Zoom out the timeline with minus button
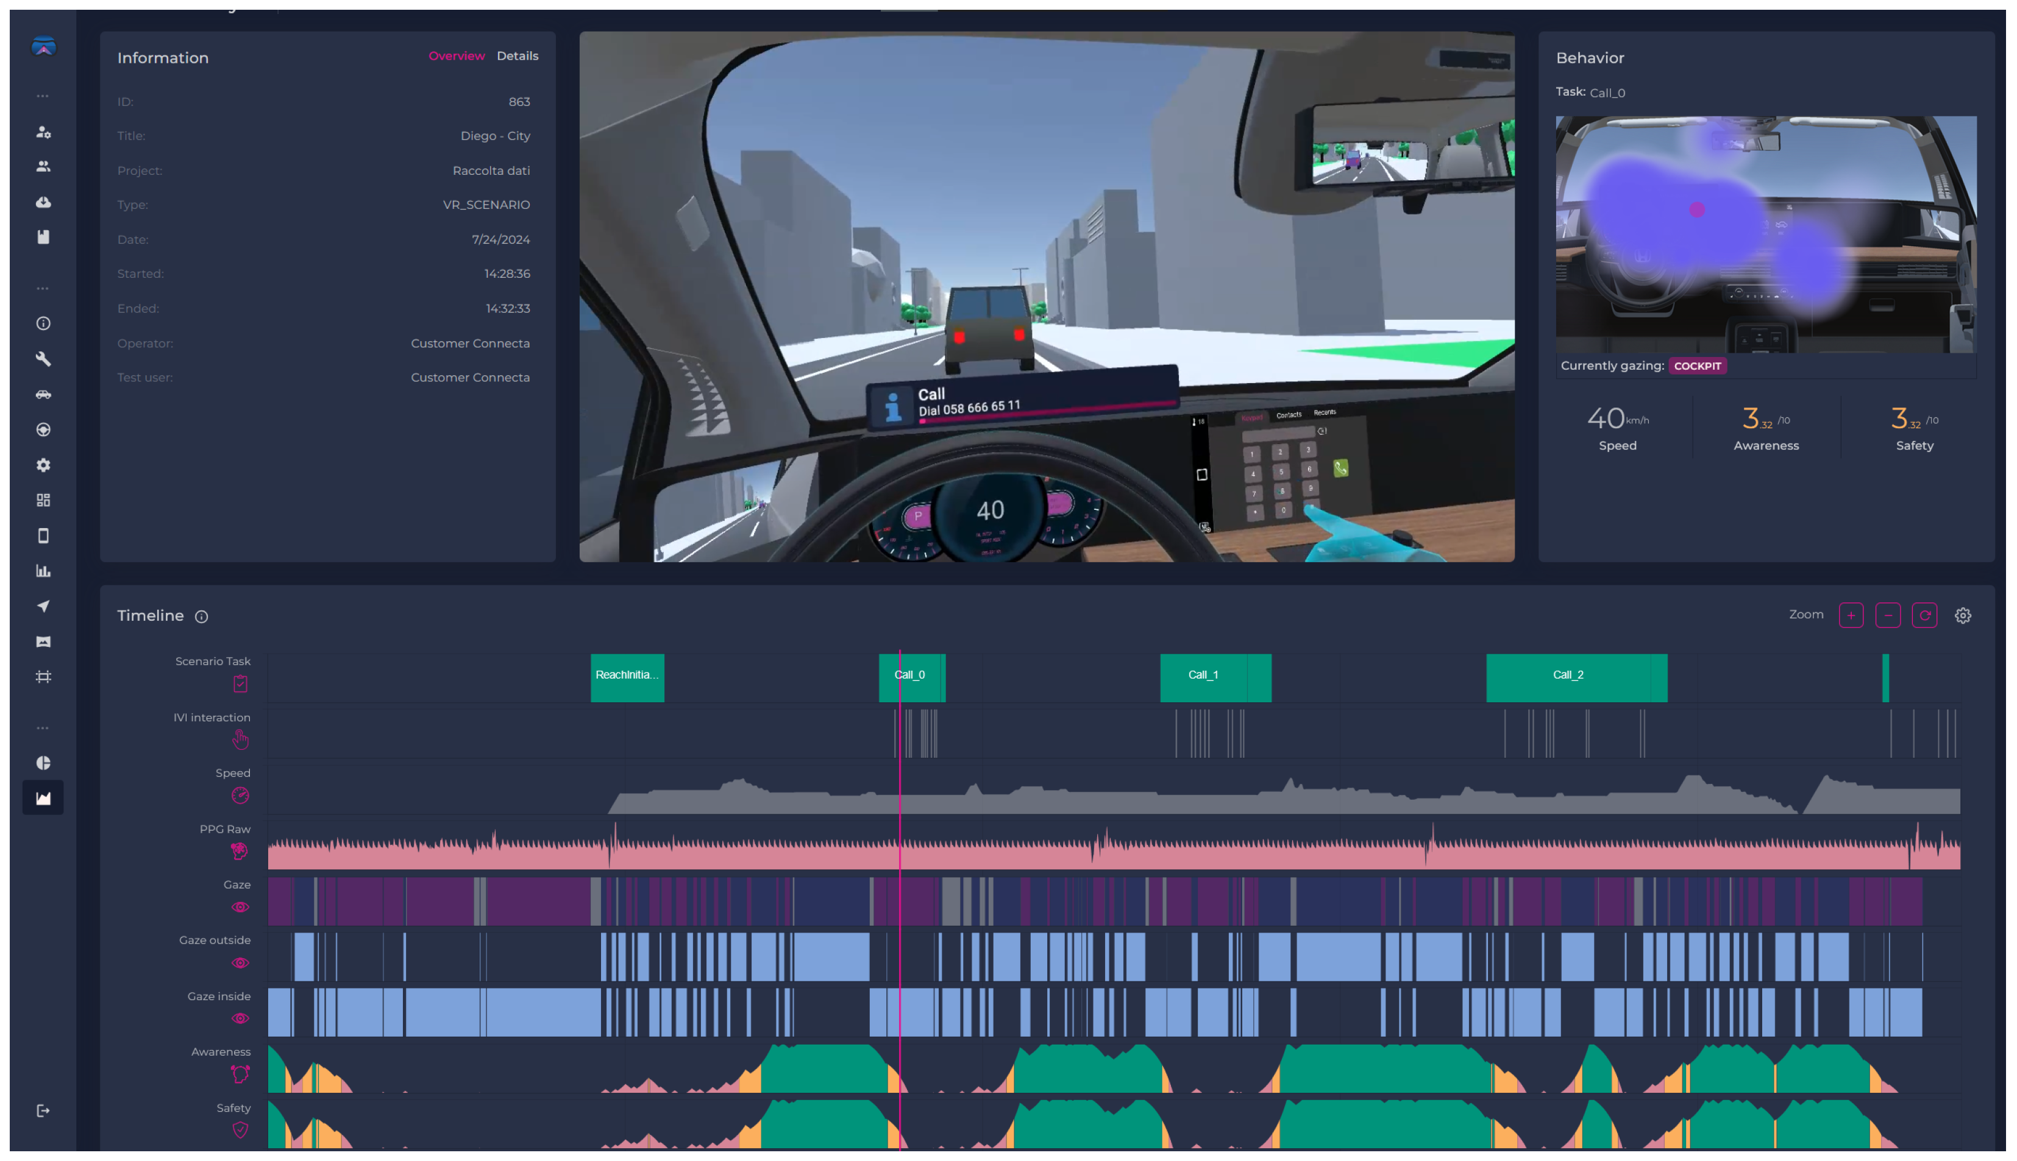 coord(1888,616)
